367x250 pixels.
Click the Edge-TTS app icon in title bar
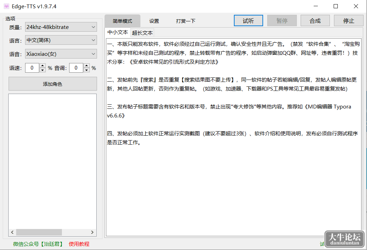[6, 6]
